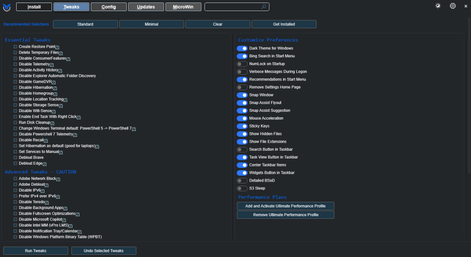Apply the Standard recommended selection
The height and width of the screenshot is (257, 471).
pyautogui.click(x=85, y=24)
